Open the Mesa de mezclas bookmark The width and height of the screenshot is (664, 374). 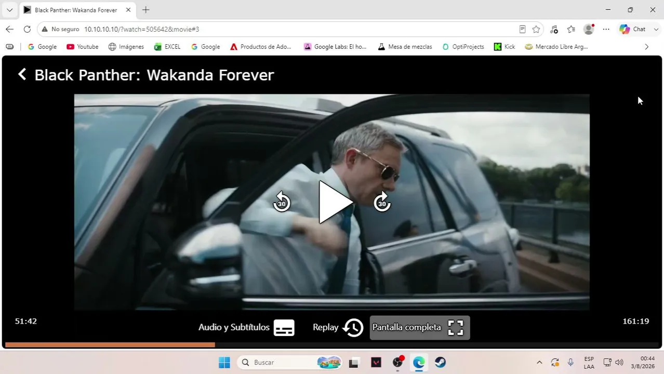point(405,47)
